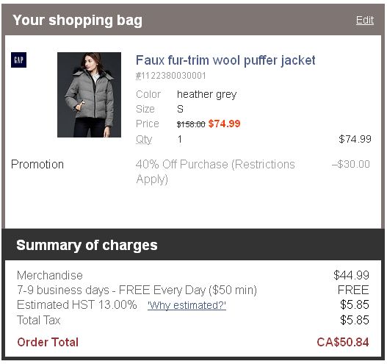Image resolution: width=387 pixels, height=364 pixels.
Task: Click the FREE shipping value
Action: (x=353, y=290)
